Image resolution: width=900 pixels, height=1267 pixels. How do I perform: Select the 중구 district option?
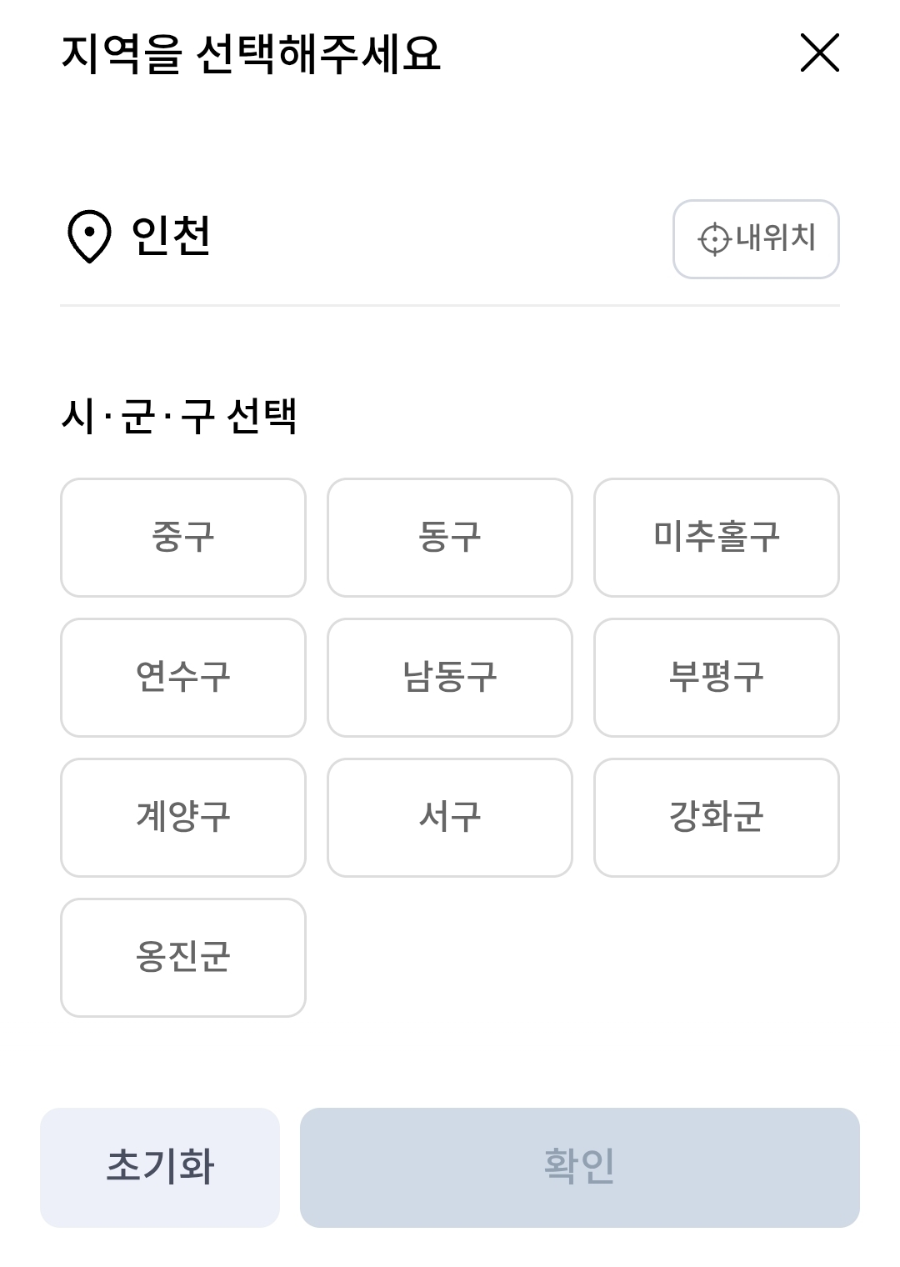pyautogui.click(x=183, y=538)
